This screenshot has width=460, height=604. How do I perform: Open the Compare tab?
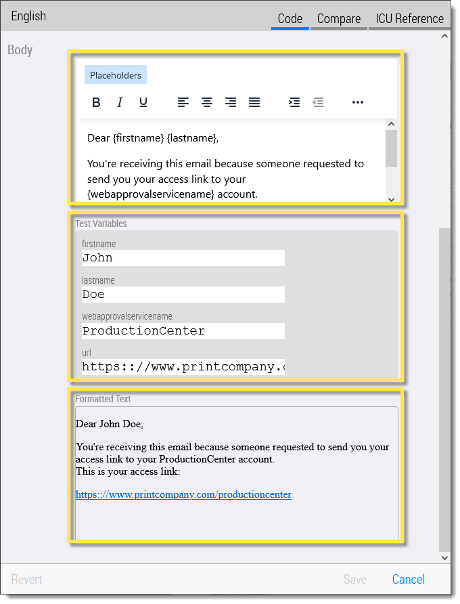[339, 18]
